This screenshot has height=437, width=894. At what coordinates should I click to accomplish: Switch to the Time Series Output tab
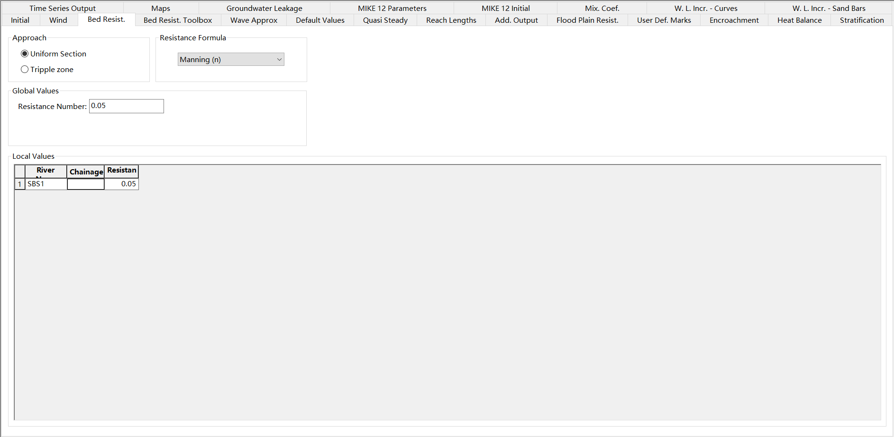[62, 8]
